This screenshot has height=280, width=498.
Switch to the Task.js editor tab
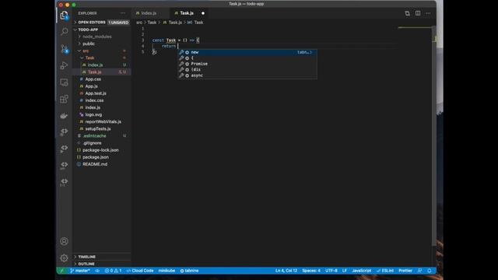187,13
